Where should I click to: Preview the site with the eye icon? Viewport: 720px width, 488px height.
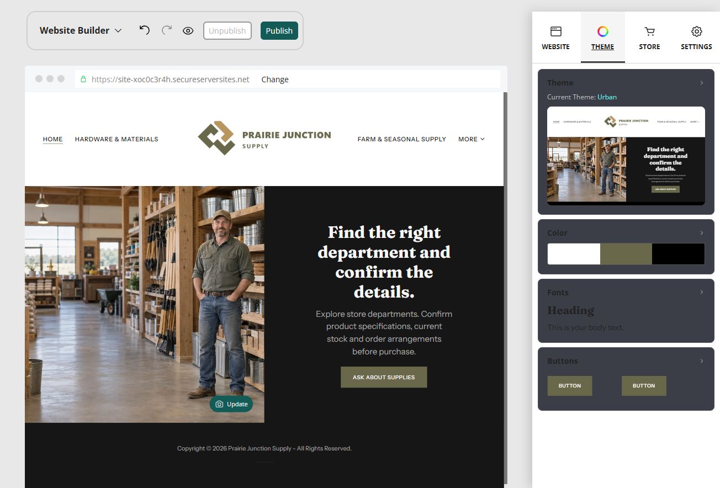point(188,31)
